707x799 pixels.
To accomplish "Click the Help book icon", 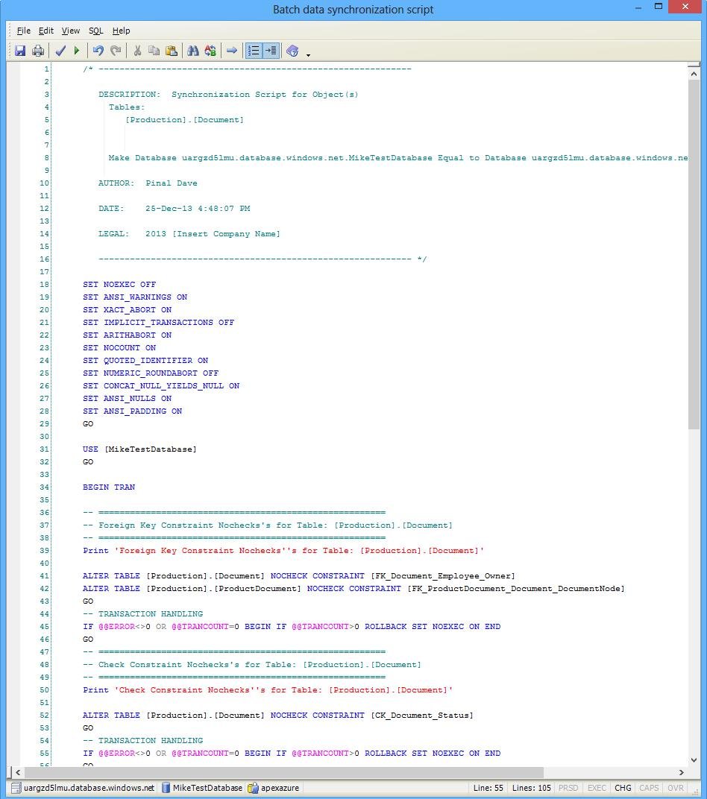I will click(x=292, y=51).
